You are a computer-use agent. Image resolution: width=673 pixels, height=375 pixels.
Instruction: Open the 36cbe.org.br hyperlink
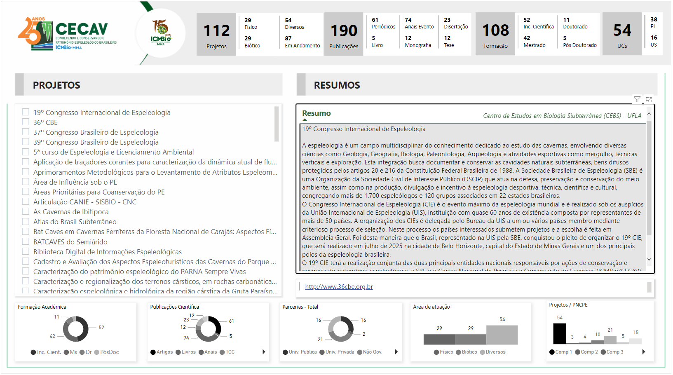(339, 286)
